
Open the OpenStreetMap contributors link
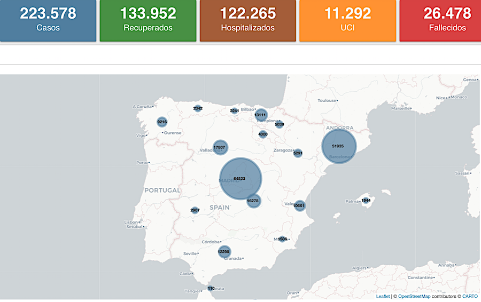click(x=414, y=296)
